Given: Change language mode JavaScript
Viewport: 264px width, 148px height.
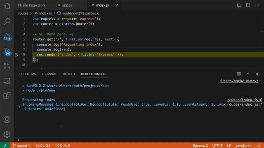Looking at the screenshot, I should tap(243, 145).
